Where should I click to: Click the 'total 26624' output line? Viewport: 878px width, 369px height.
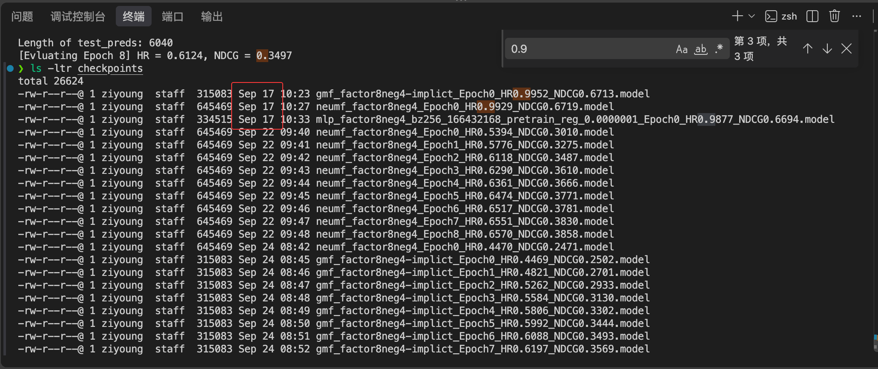point(51,81)
